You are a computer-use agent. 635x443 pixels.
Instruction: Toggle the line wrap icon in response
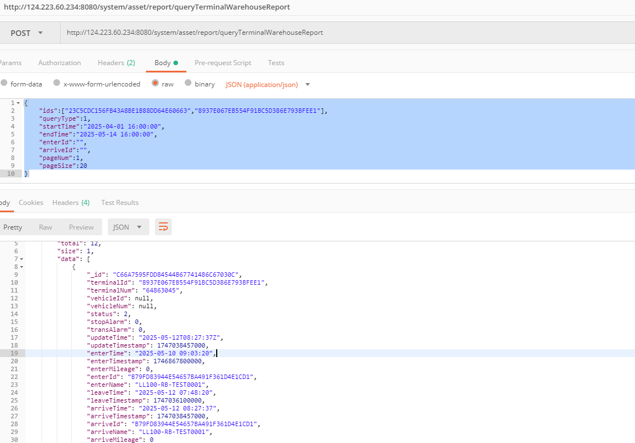point(163,227)
